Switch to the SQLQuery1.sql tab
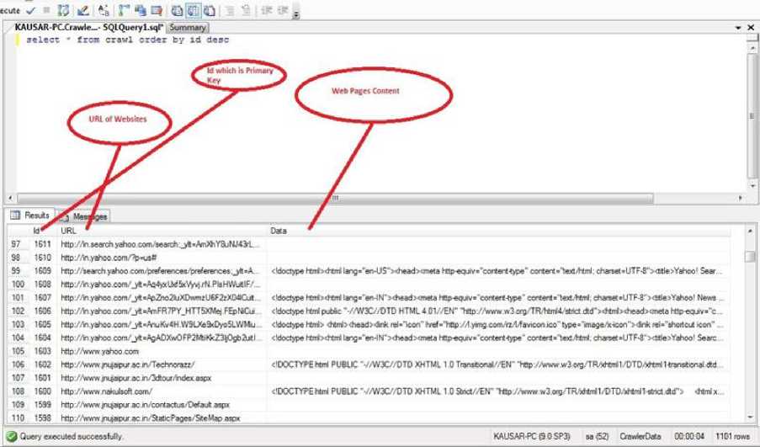 [x=89, y=27]
